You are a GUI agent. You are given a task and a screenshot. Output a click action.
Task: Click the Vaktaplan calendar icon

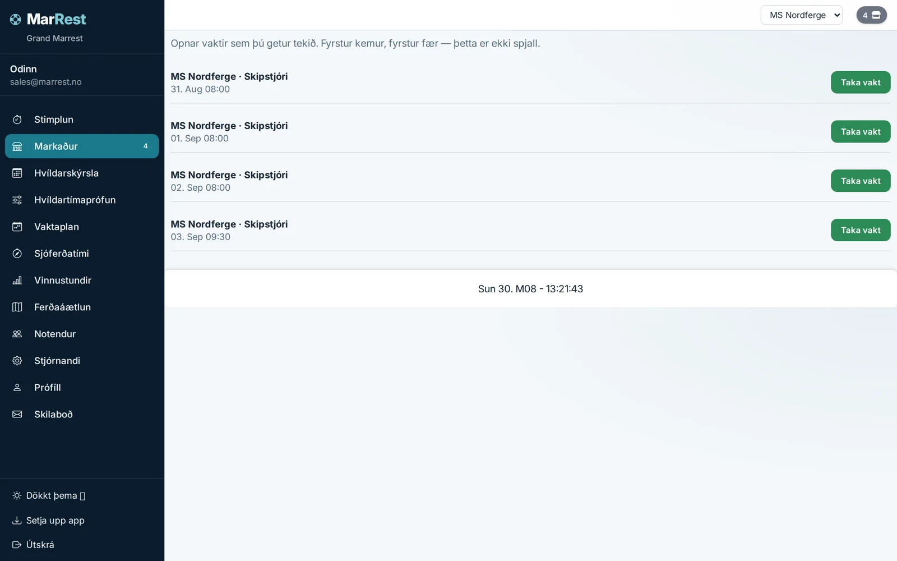click(x=17, y=227)
